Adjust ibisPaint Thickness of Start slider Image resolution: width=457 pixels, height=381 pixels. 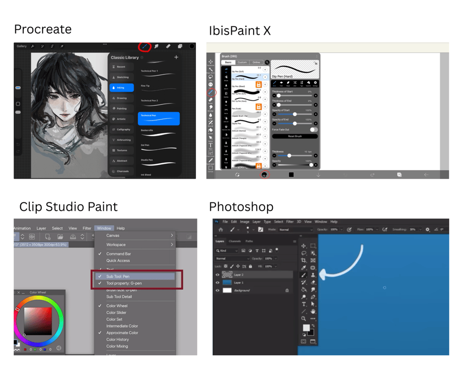[x=295, y=96]
